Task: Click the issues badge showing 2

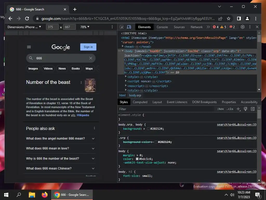Action: point(232,27)
